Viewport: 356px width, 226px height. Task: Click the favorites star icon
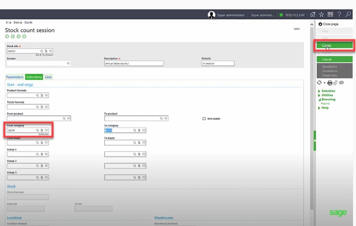[x=321, y=14]
